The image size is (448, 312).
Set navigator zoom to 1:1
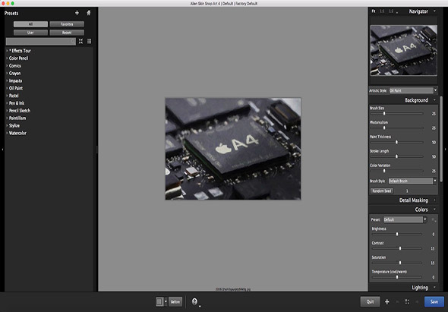click(x=382, y=11)
